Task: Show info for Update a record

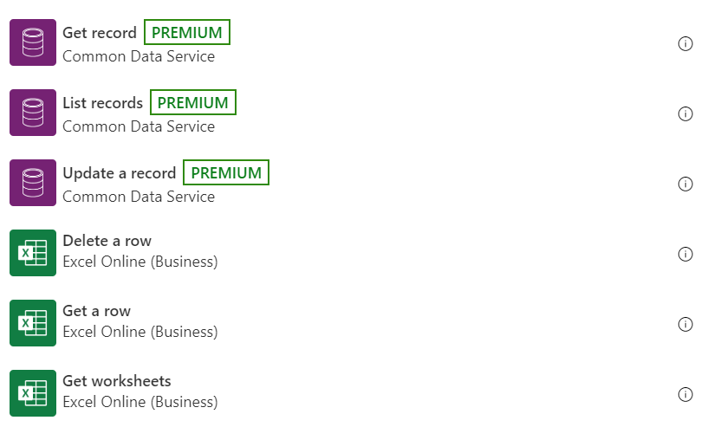Action: [685, 184]
